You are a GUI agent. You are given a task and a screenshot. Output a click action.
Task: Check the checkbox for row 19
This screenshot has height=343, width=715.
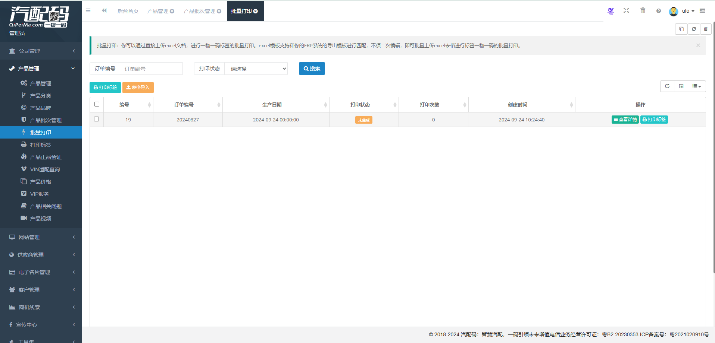tap(97, 119)
